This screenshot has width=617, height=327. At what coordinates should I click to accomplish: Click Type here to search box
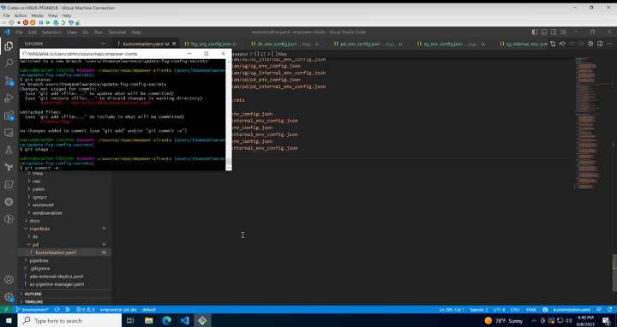[69, 321]
